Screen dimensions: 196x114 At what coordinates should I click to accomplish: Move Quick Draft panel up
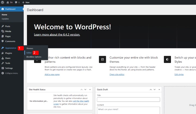[x=150, y=89]
